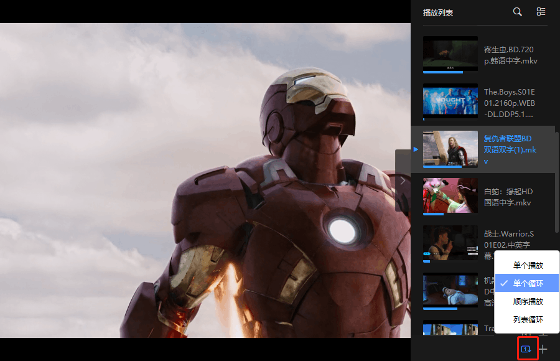The width and height of the screenshot is (560, 361).
Task: Select the checked 单个循环 option
Action: click(x=527, y=283)
